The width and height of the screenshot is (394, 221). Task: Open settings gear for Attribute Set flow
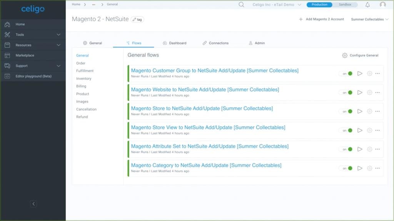tap(369, 149)
